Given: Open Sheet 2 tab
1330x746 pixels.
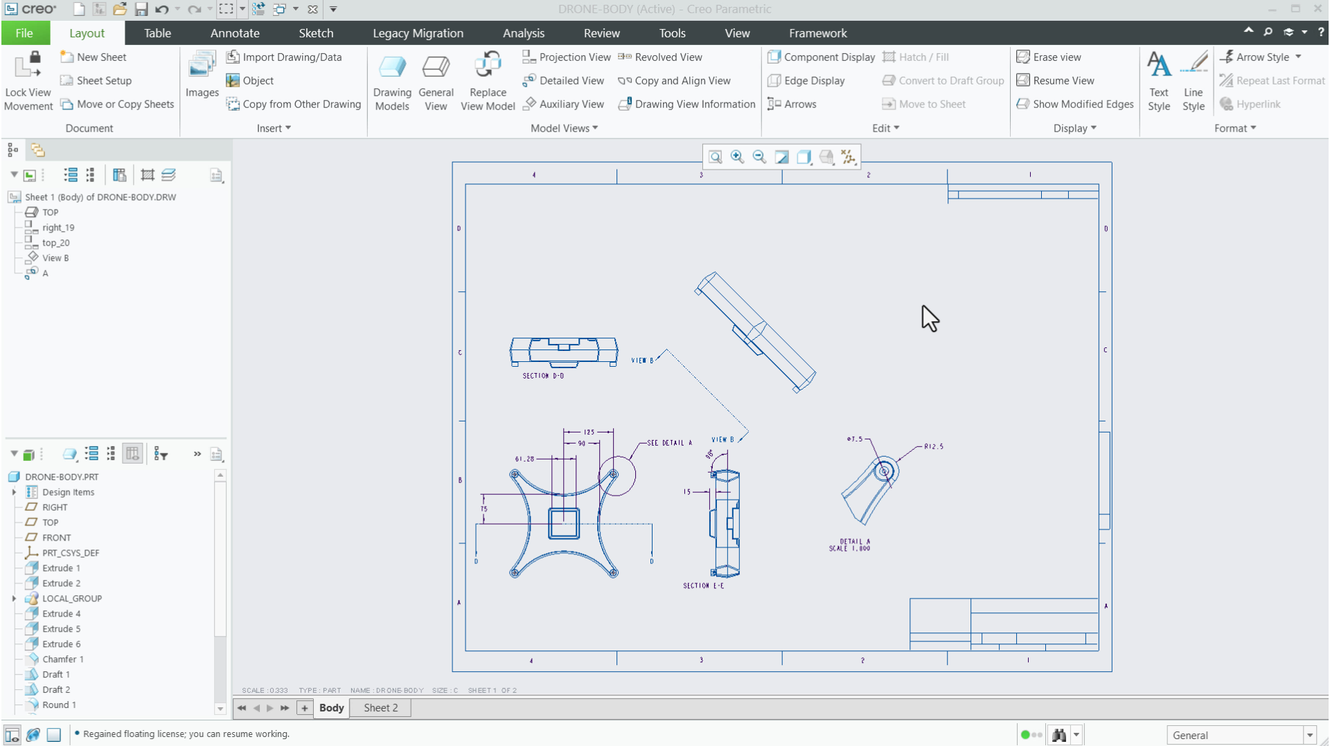Looking at the screenshot, I should click(x=380, y=708).
